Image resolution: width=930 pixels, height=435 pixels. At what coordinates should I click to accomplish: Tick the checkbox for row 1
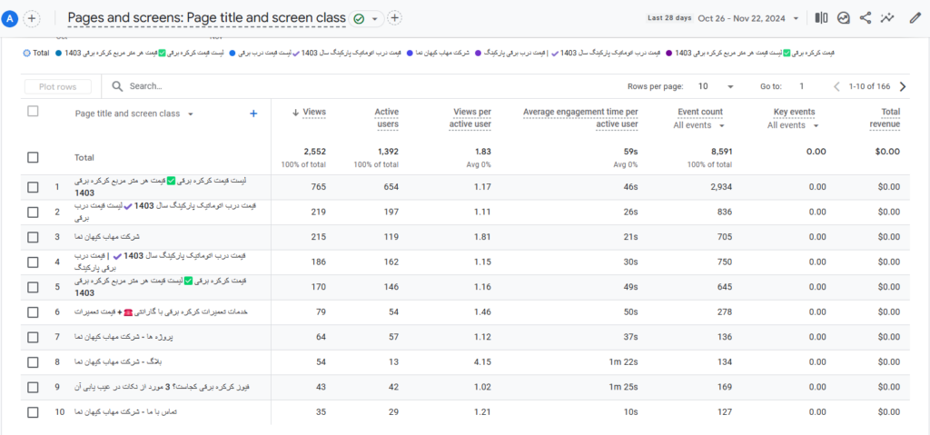click(x=34, y=187)
